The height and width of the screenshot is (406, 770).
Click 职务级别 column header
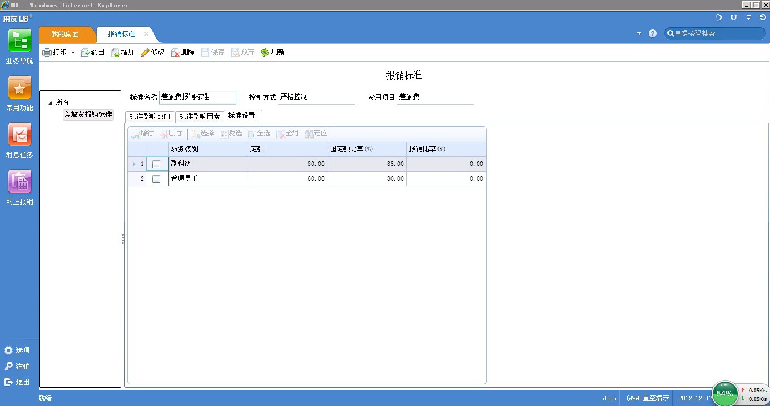pyautogui.click(x=208, y=149)
